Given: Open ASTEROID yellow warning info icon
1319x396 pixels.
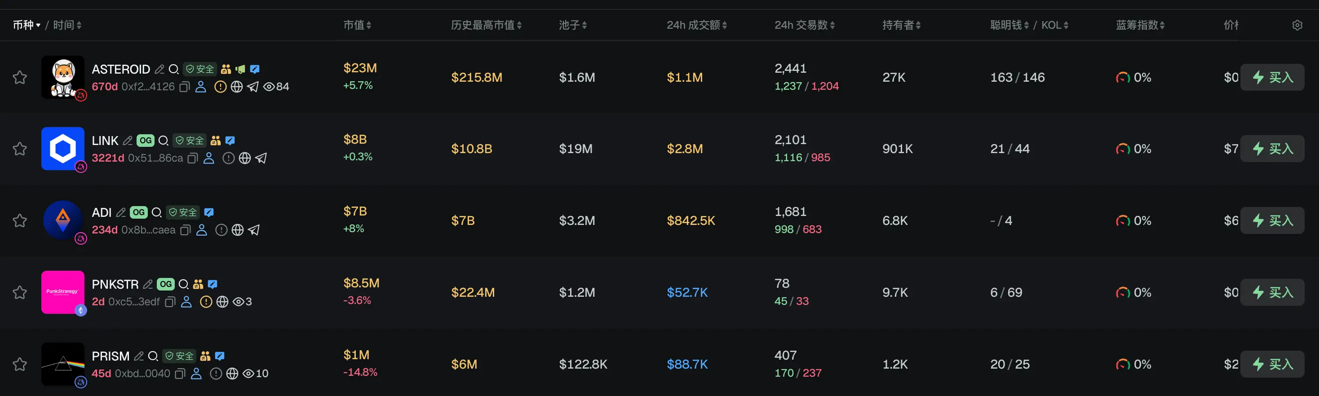Looking at the screenshot, I should coord(220,87).
